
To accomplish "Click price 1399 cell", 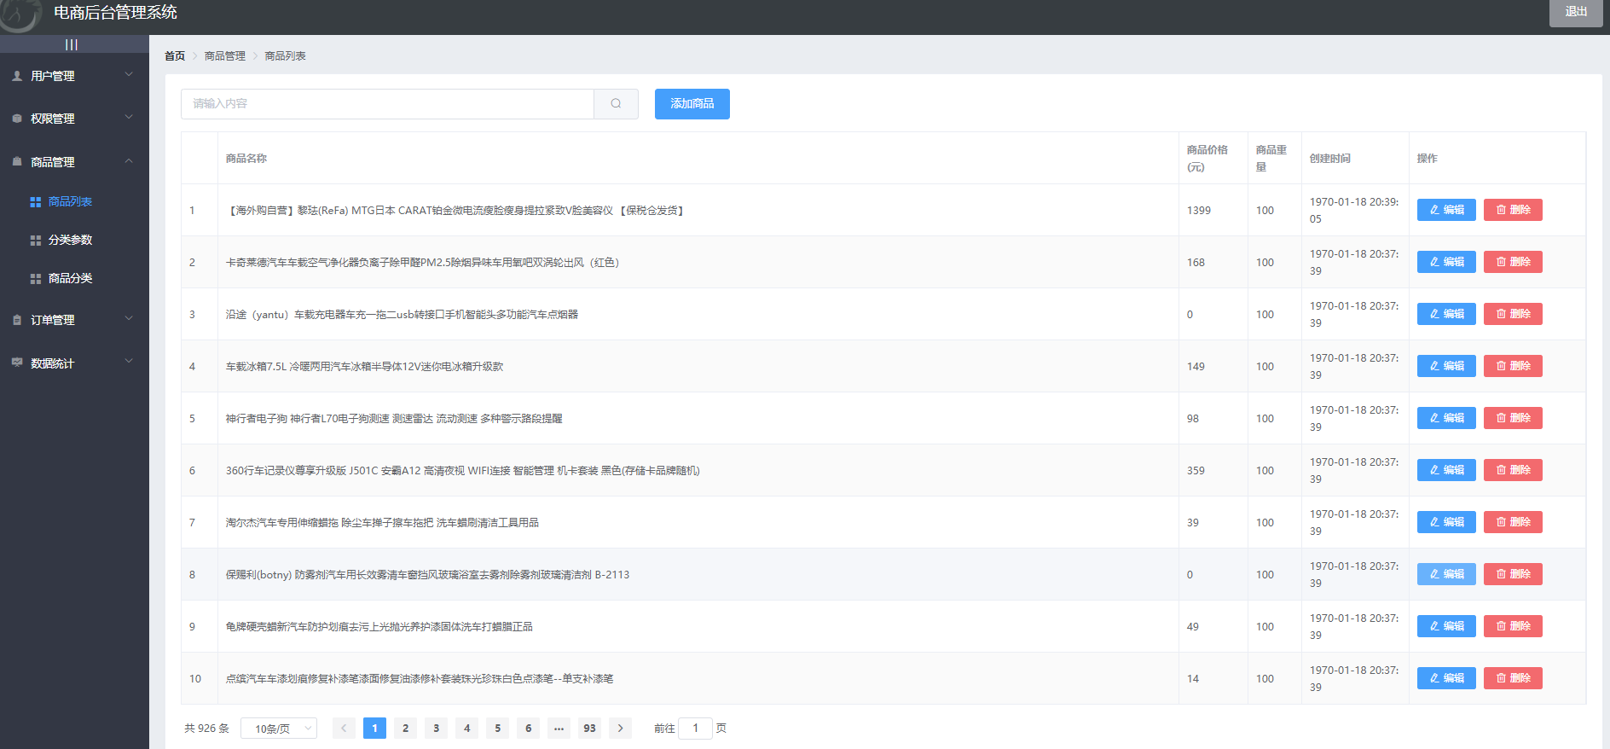I will (1213, 210).
